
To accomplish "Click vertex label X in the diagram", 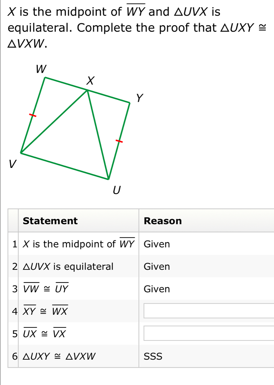I will (x=91, y=81).
